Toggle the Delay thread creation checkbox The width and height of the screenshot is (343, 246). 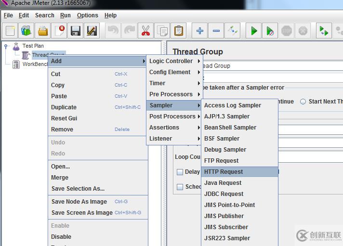pyautogui.click(x=180, y=172)
